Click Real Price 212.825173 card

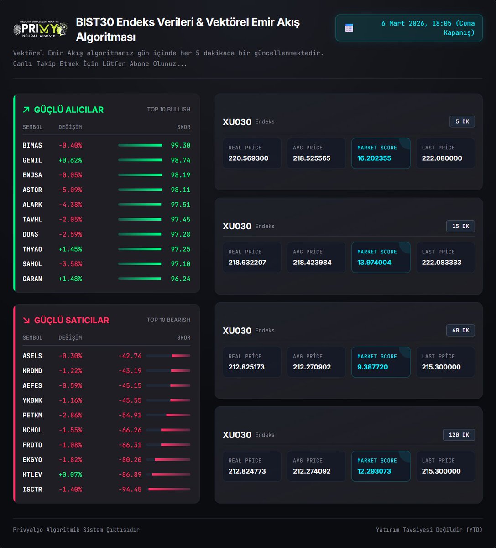252,362
